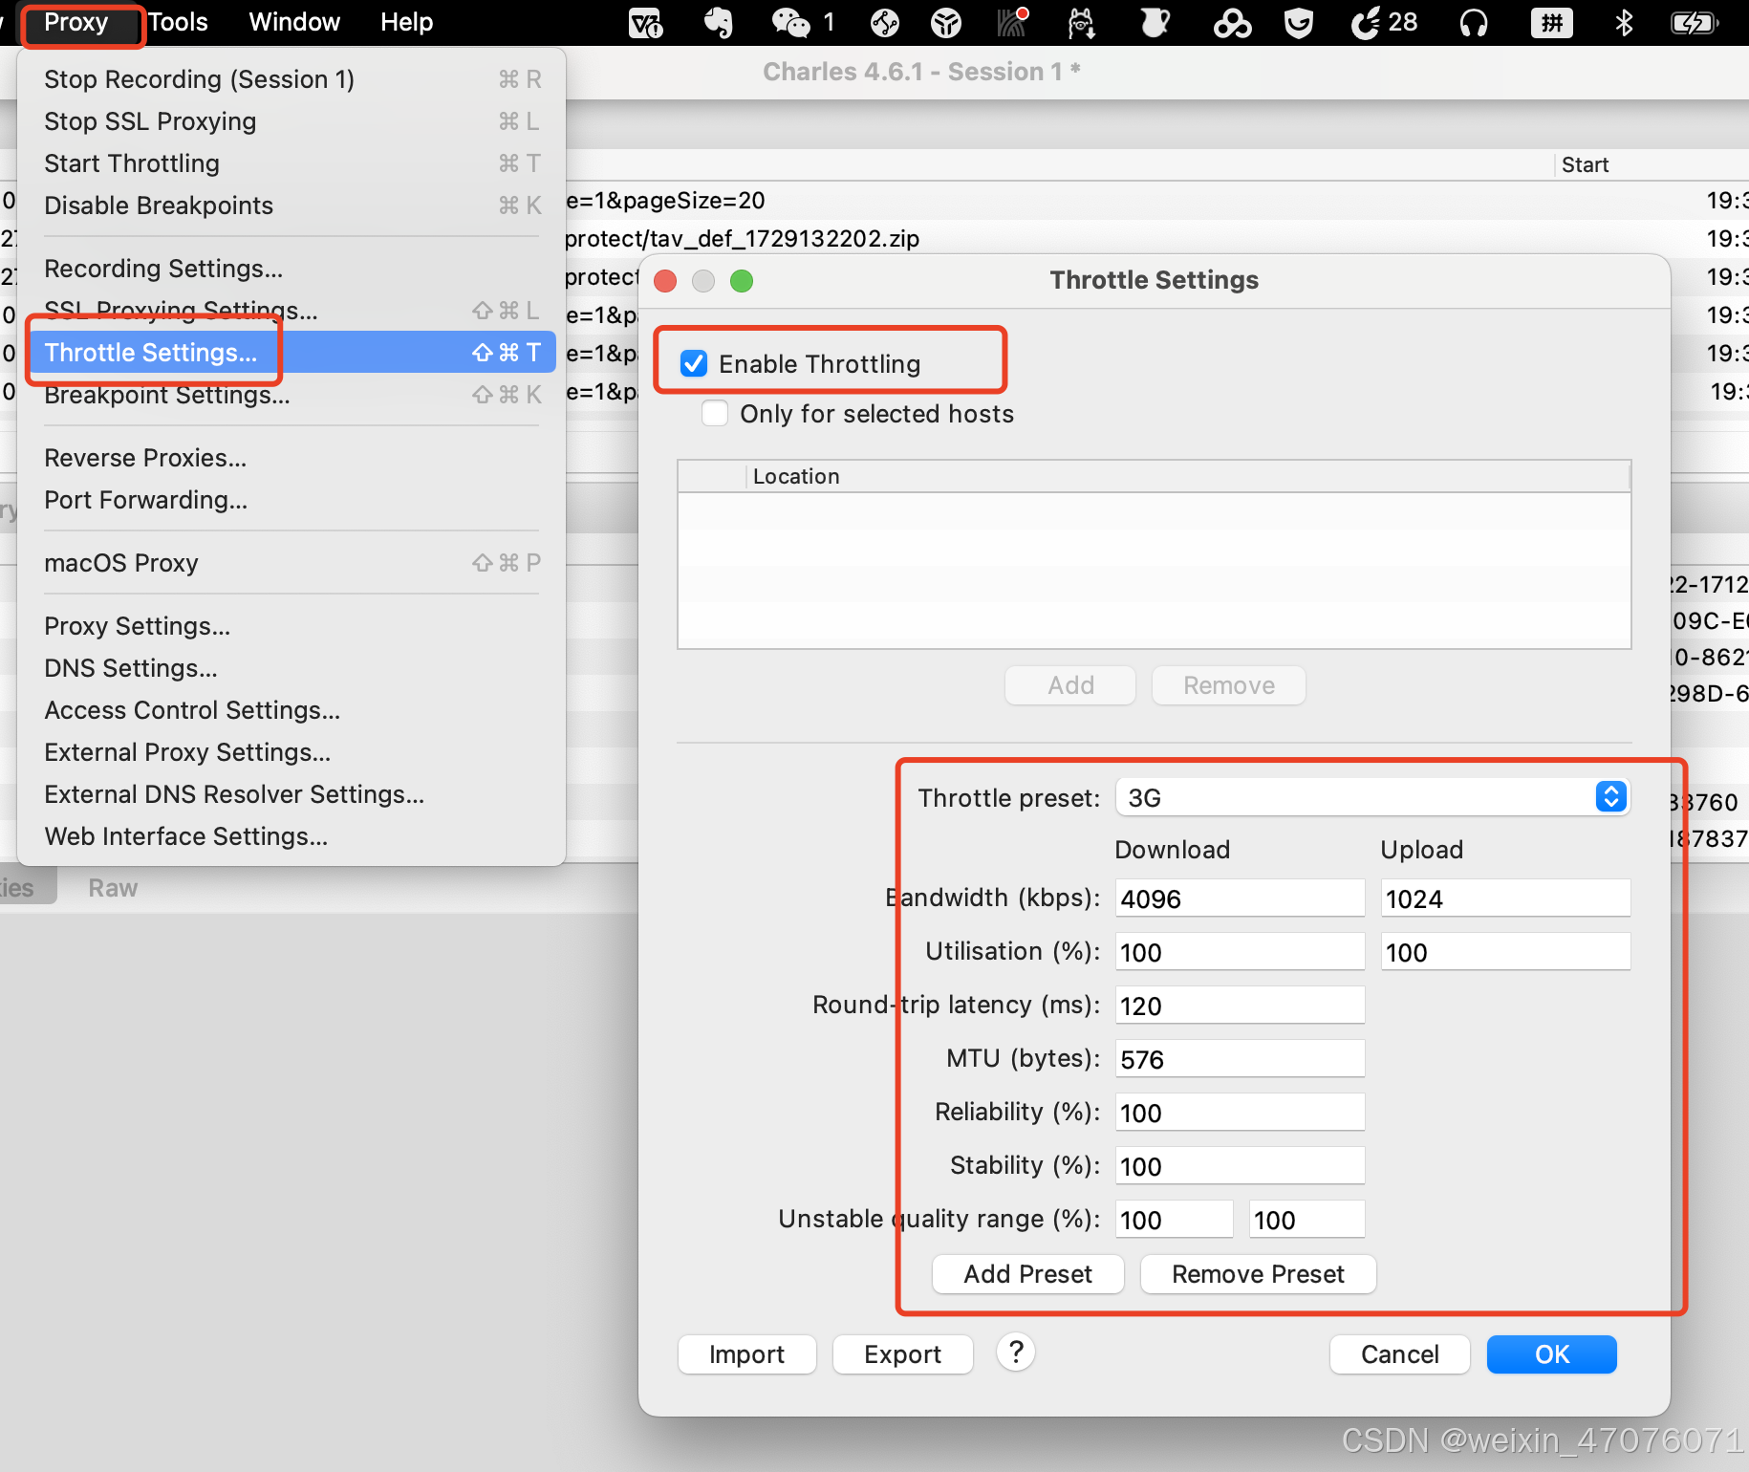
Task: Select Stop SSL Proxying menu item
Action: (291, 121)
